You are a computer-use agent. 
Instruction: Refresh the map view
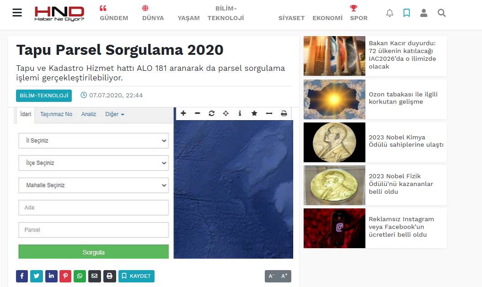point(211,113)
